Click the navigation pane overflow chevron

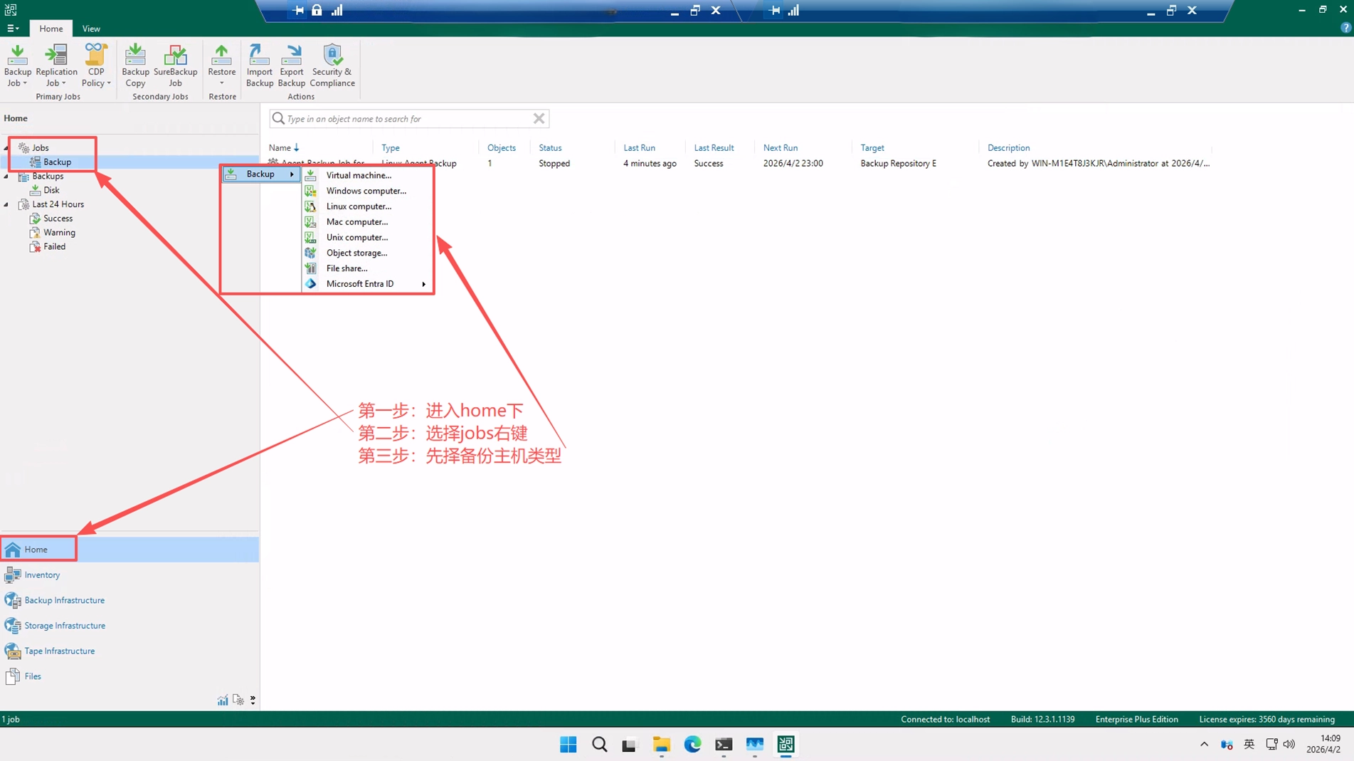[x=253, y=700]
